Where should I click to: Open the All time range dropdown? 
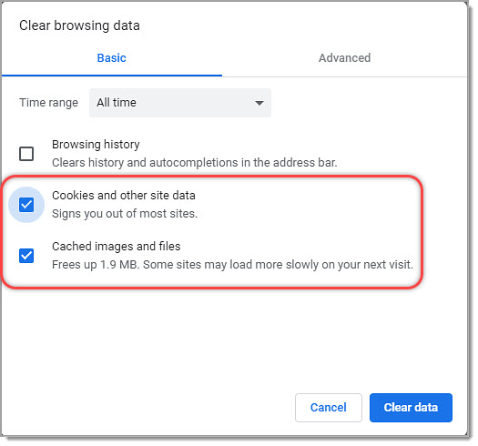[180, 103]
